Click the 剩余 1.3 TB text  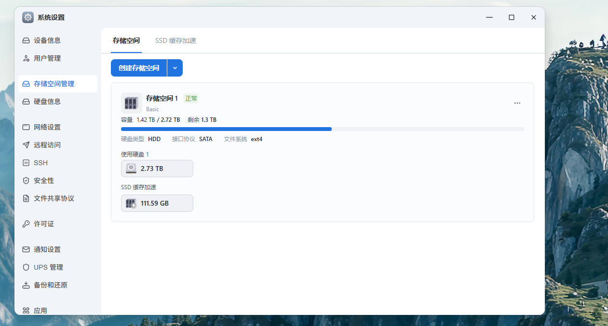click(x=202, y=119)
